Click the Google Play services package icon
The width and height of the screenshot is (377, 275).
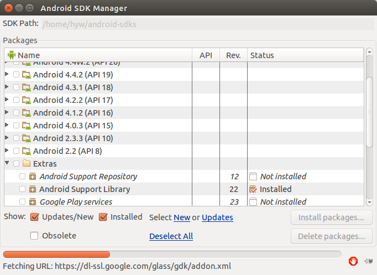(33, 202)
